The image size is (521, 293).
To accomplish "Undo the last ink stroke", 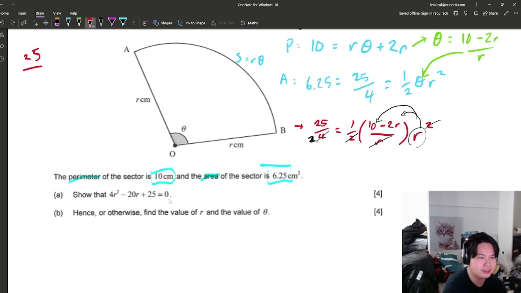I will [x=2, y=23].
